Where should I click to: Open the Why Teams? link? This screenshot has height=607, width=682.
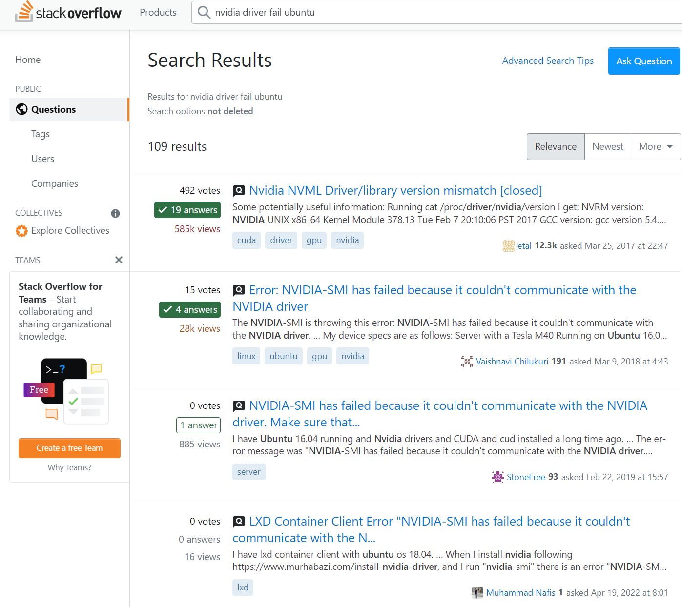point(69,467)
